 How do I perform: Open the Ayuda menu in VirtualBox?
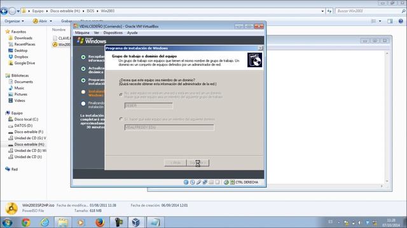pos(132,33)
